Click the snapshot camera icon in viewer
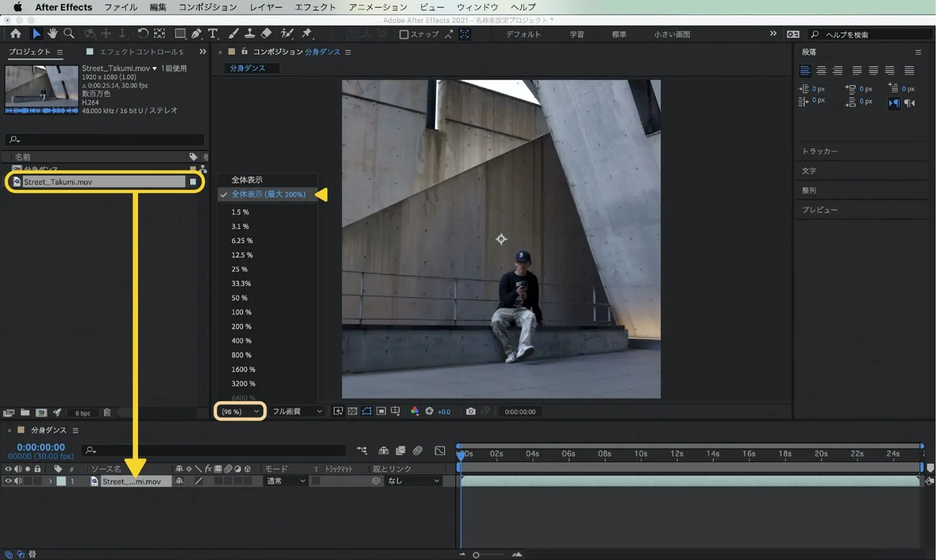This screenshot has width=936, height=560. click(x=470, y=411)
